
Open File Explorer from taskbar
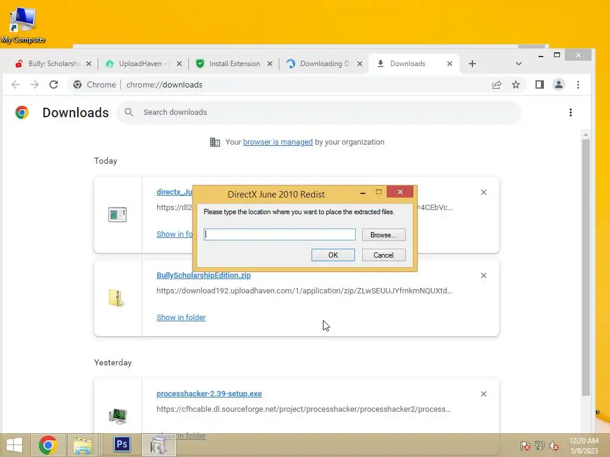tap(83, 445)
